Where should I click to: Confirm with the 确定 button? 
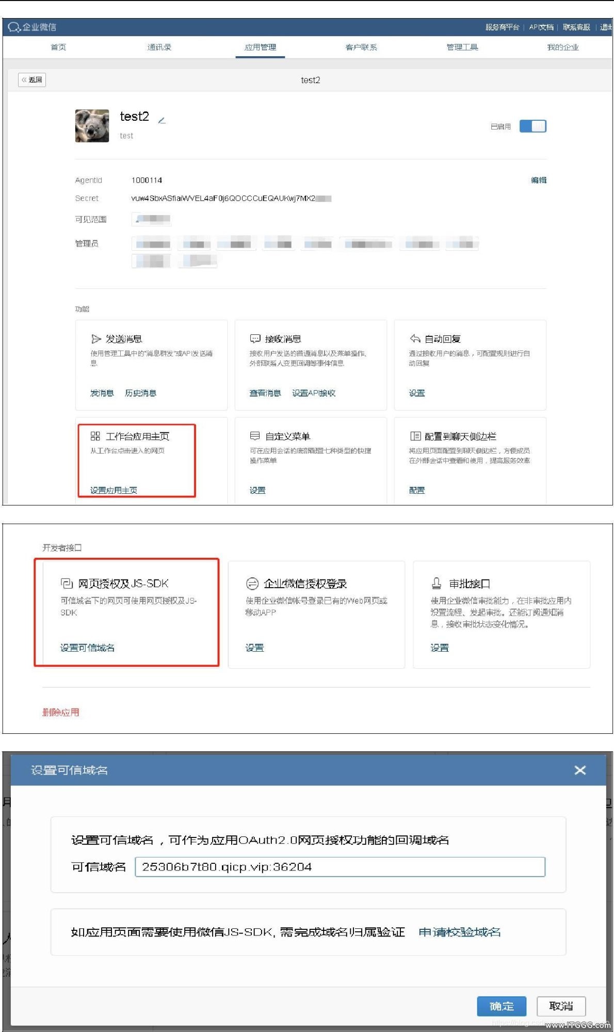click(502, 1006)
